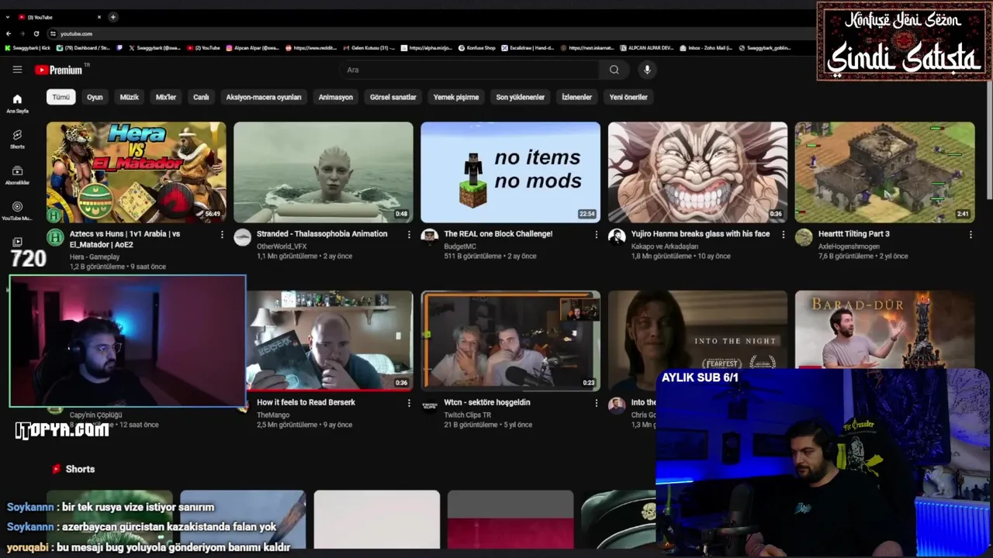Play the Yujiro Hanma face thumbnail
Image resolution: width=993 pixels, height=558 pixels.
pyautogui.click(x=697, y=172)
